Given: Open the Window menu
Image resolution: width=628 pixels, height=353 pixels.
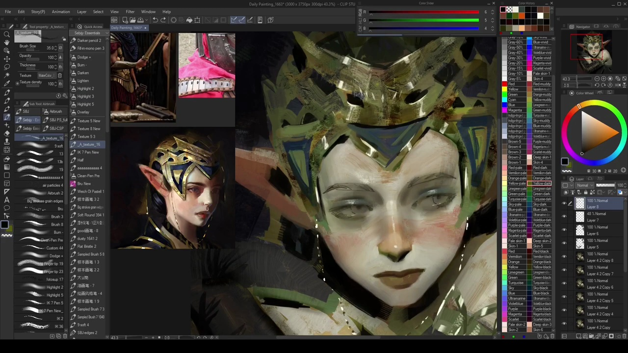Looking at the screenshot, I should pos(148,12).
